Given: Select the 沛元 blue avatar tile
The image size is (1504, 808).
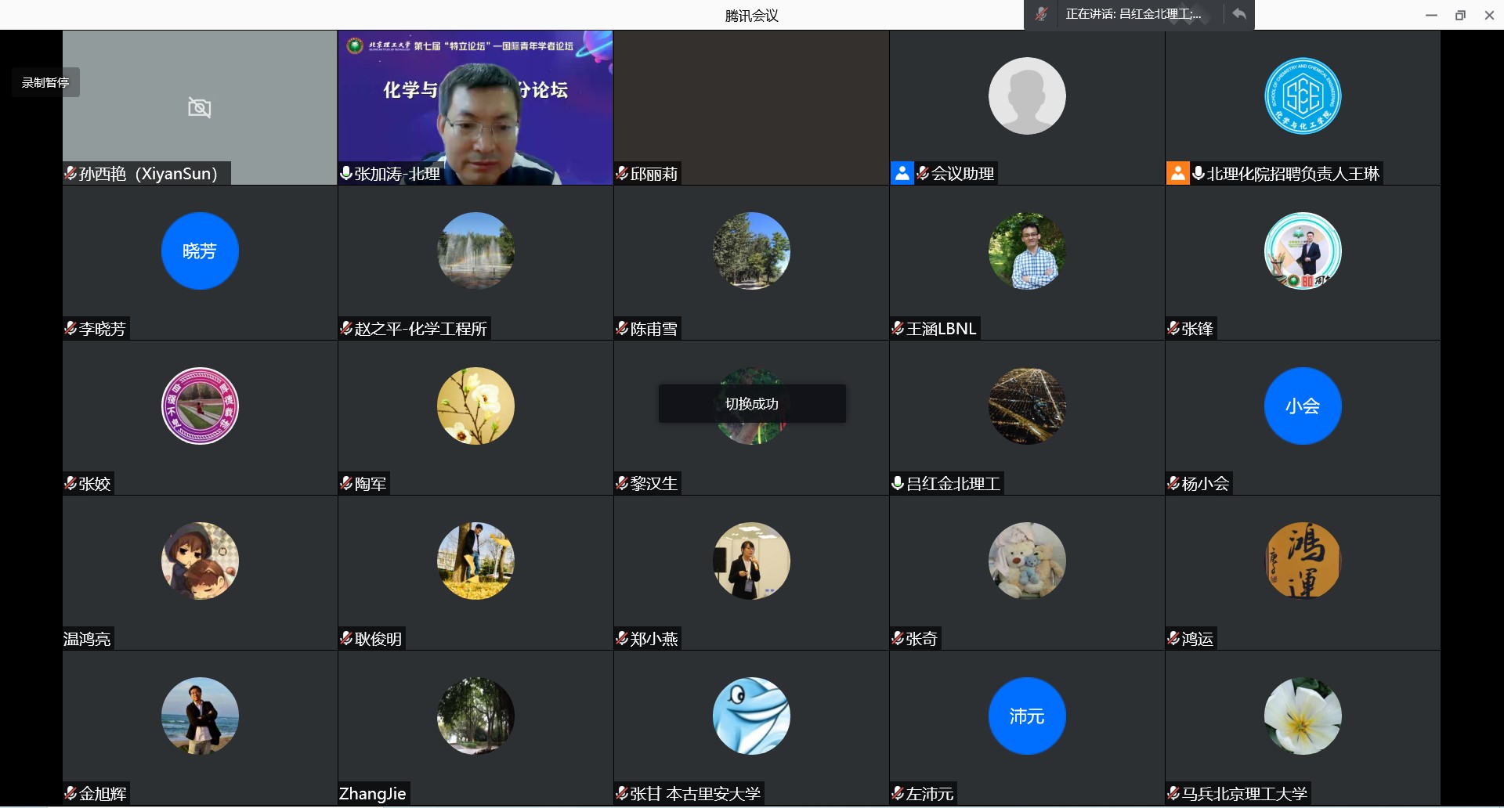Looking at the screenshot, I should coord(1027,716).
